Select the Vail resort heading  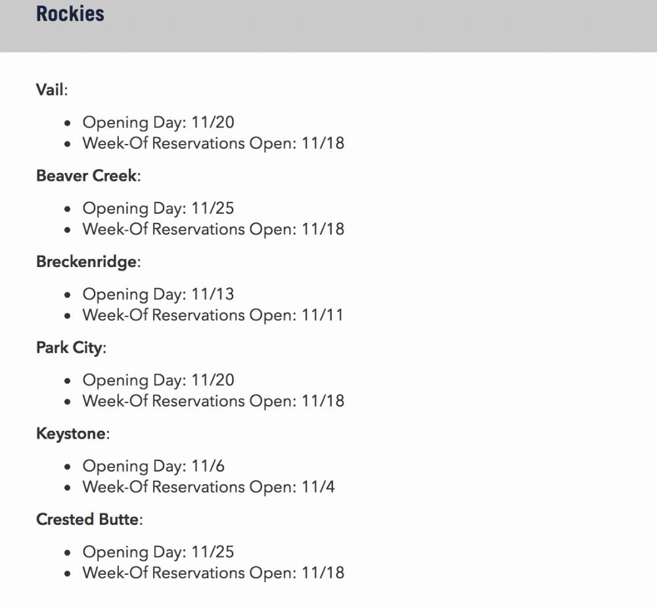(x=51, y=89)
